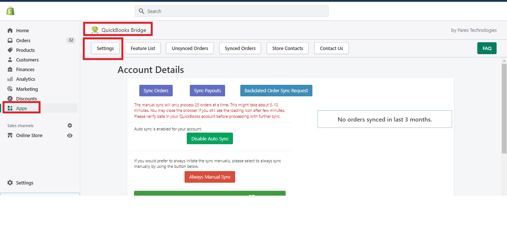
Task: Click the Customers person icon
Action: pos(10,60)
